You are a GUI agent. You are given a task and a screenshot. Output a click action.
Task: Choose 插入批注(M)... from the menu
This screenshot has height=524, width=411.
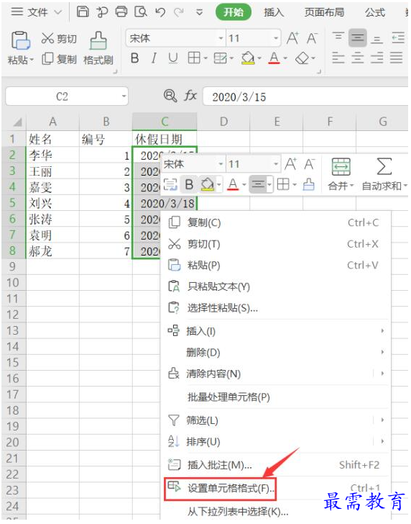(276, 465)
